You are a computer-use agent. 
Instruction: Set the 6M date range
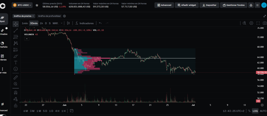pyautogui.click(x=26, y=111)
